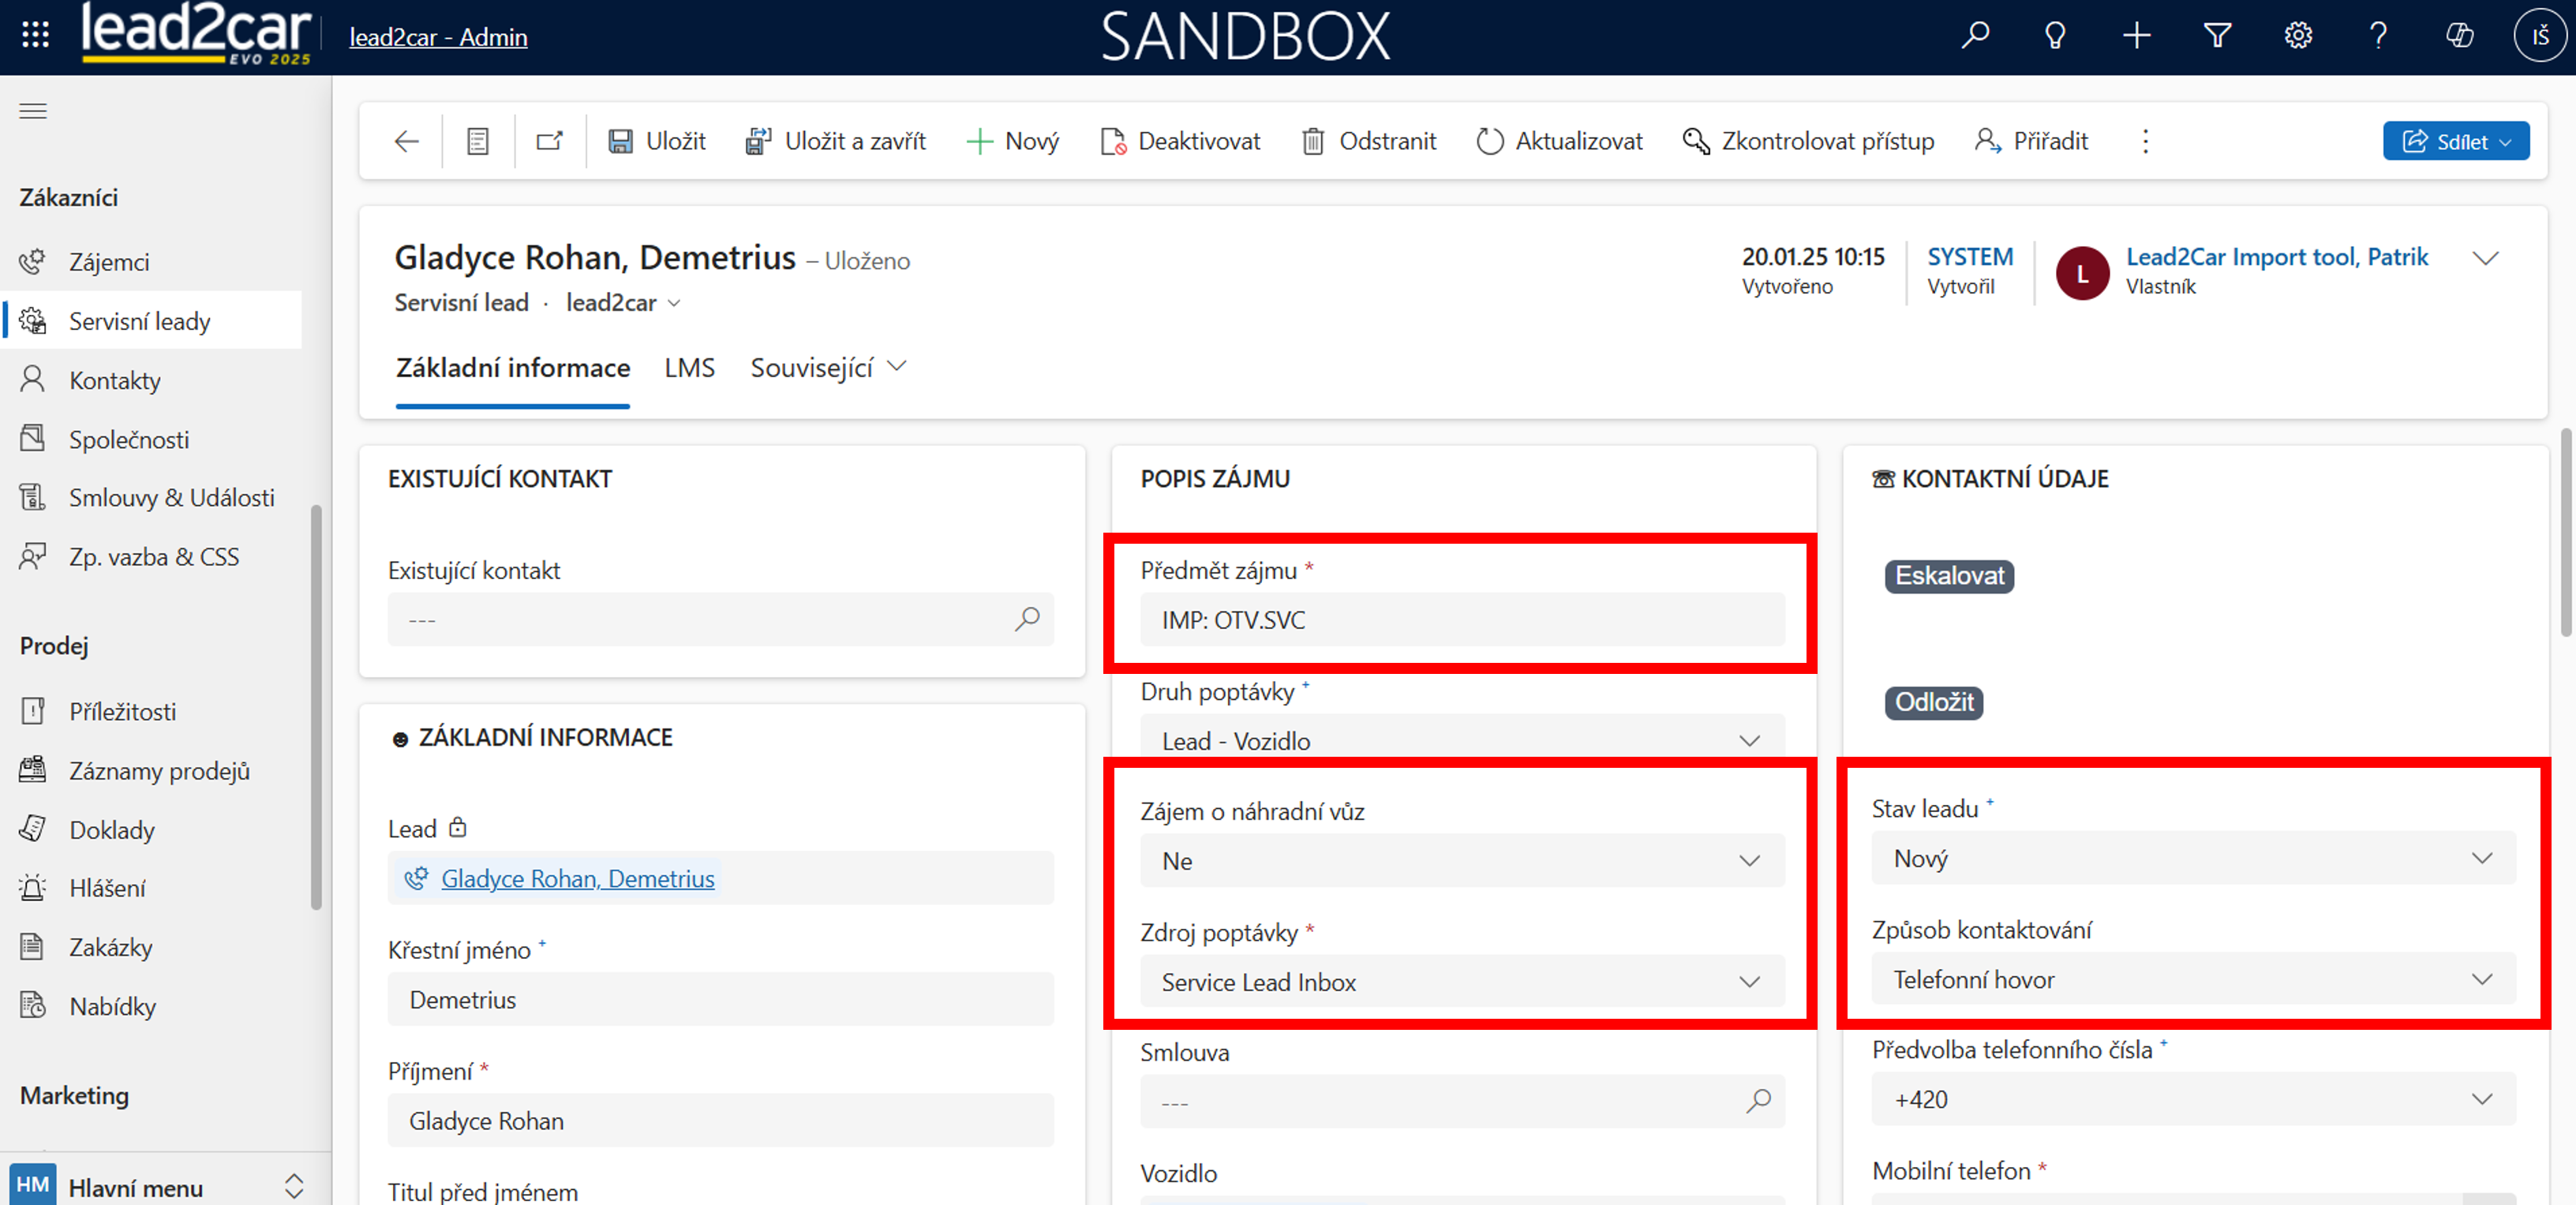Open the Související tab menu
The height and width of the screenshot is (1205, 2576).
tap(828, 368)
